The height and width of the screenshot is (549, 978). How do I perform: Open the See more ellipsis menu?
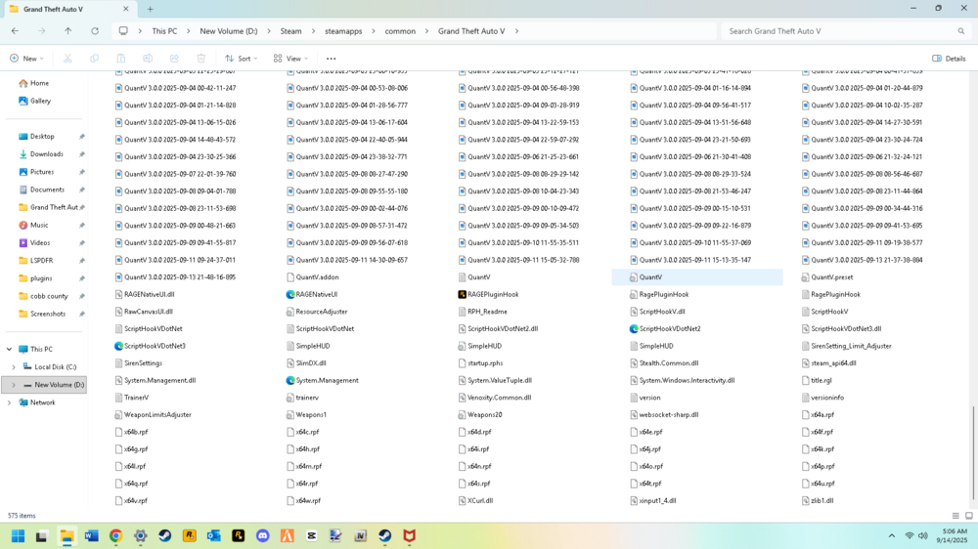coord(332,59)
